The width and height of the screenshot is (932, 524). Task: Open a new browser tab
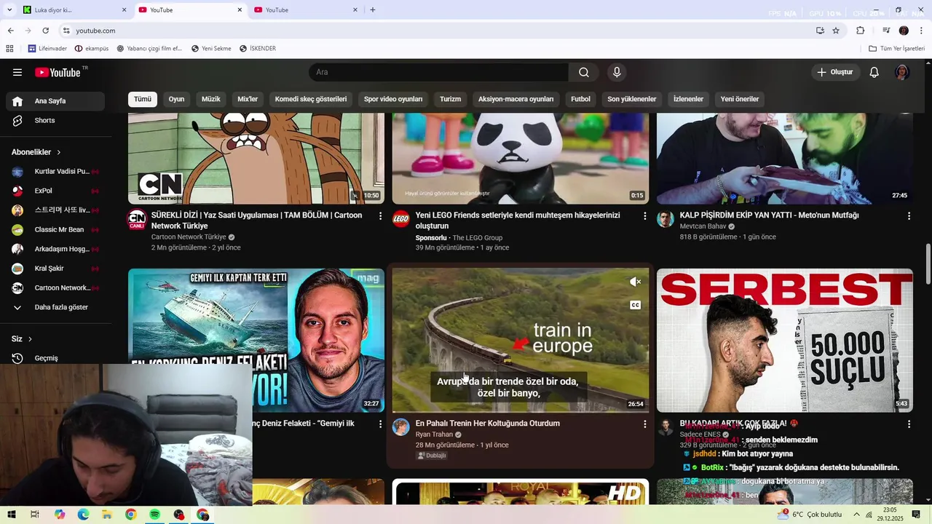click(373, 10)
